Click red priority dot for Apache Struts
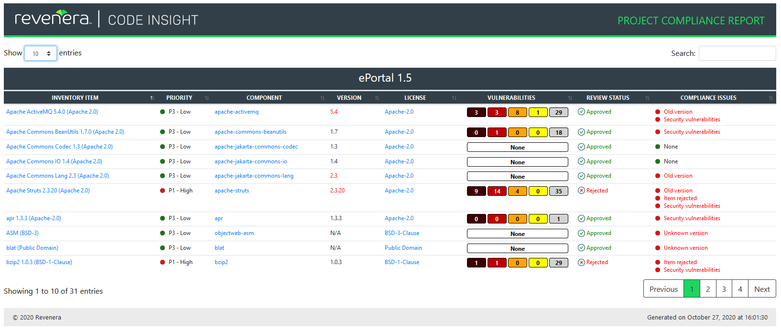Screen dimensions: 781x330 pyautogui.click(x=163, y=191)
